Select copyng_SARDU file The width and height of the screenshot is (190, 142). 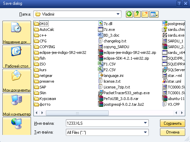coord(113,47)
